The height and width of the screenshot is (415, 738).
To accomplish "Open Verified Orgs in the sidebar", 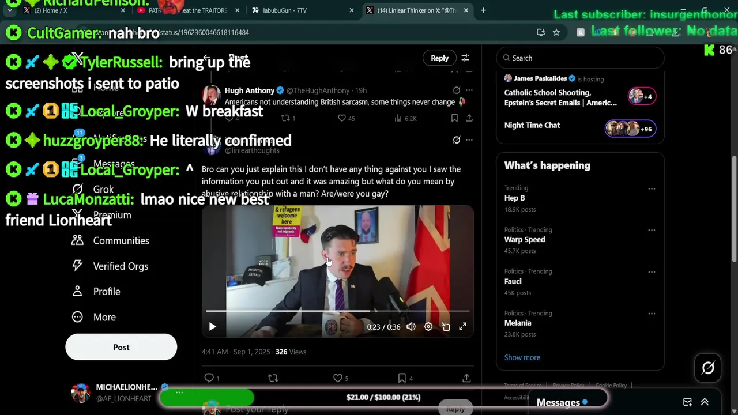I will (110, 266).
